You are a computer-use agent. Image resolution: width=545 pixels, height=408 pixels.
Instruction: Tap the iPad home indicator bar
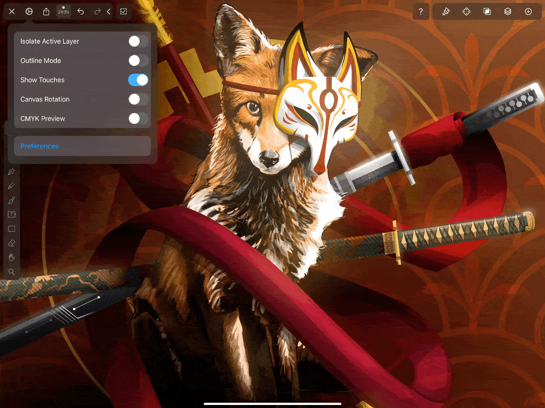coord(272,404)
